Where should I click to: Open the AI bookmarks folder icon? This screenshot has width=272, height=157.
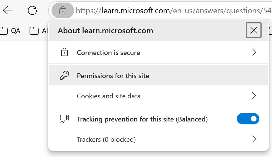tap(34, 31)
